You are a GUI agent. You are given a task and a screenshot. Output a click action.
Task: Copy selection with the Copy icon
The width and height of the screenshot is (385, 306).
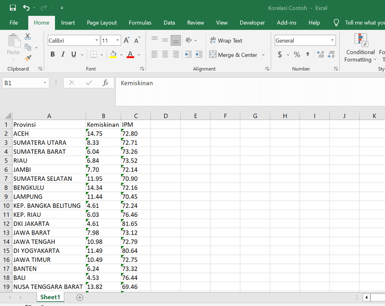click(x=28, y=47)
